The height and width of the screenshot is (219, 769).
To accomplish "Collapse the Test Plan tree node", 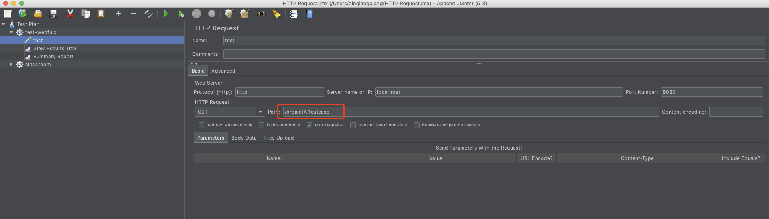I will (x=4, y=24).
